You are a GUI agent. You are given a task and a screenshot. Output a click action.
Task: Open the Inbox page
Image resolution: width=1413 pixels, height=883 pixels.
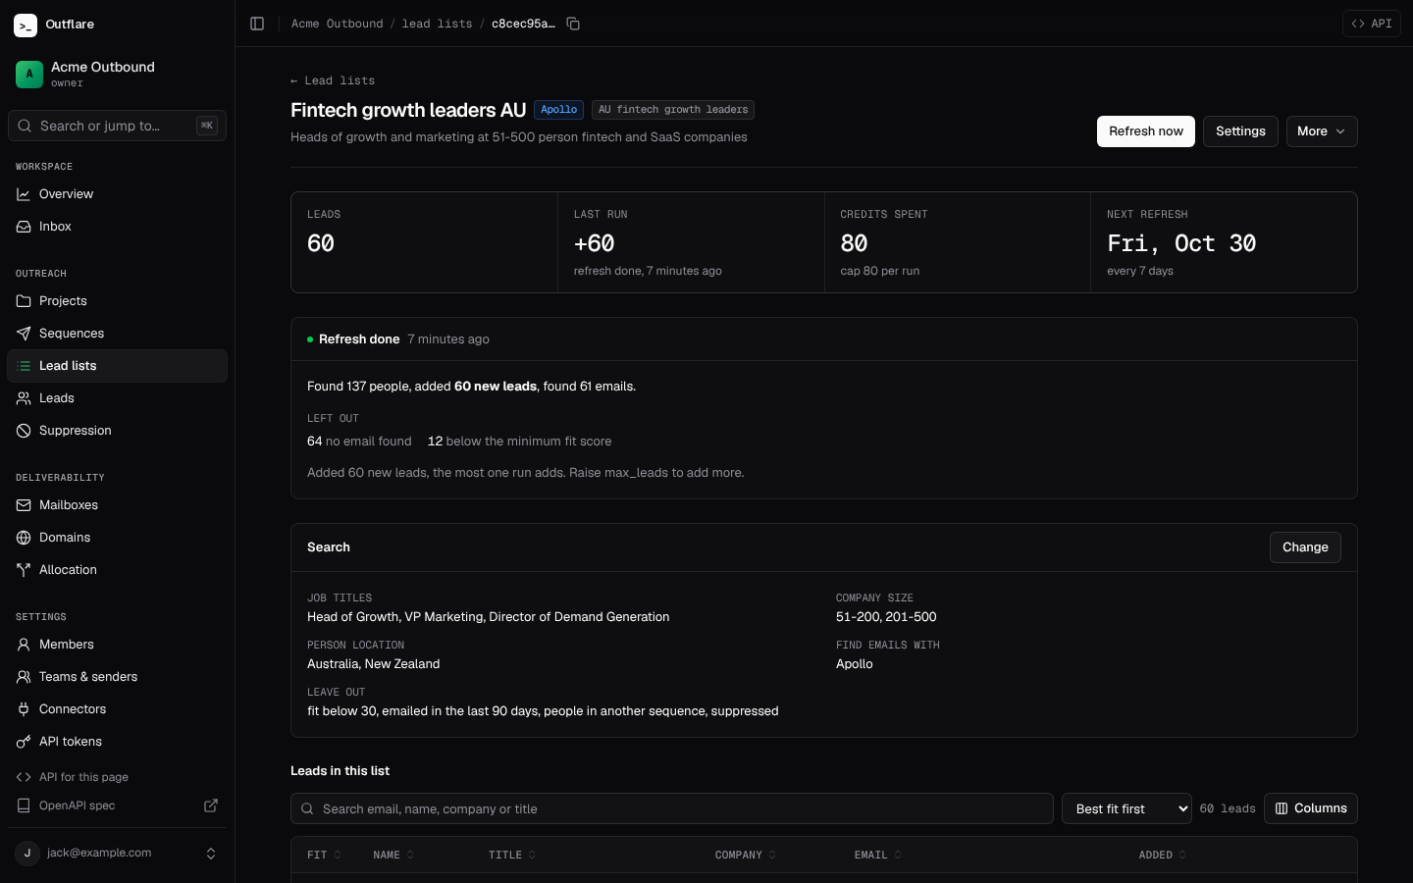[x=117, y=227]
